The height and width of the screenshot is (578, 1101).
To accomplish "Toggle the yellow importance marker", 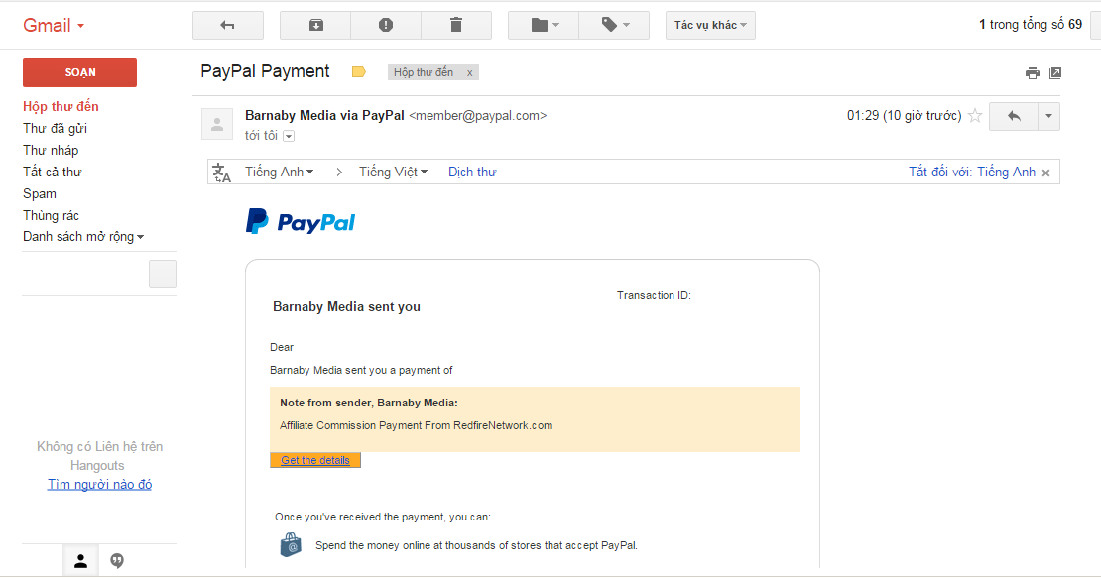I will (x=359, y=72).
